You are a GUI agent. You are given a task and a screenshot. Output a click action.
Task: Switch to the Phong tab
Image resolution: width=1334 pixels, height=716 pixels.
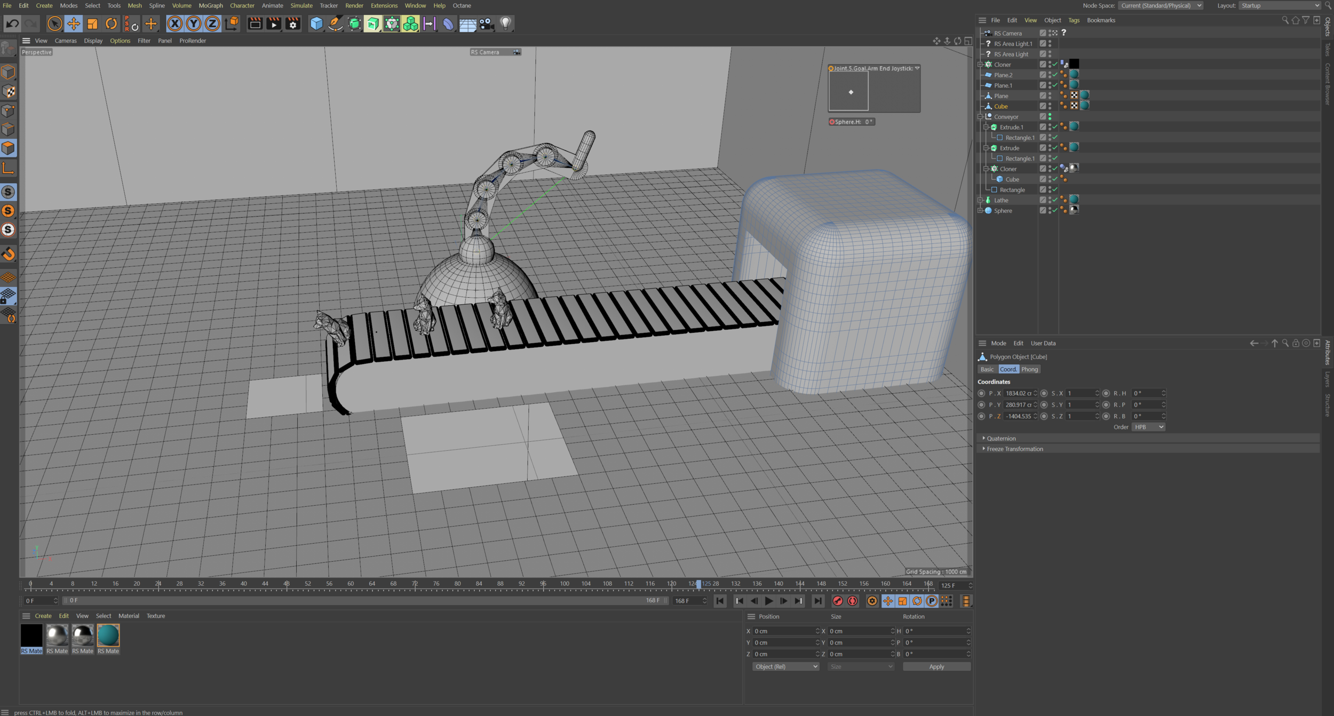[1029, 369]
